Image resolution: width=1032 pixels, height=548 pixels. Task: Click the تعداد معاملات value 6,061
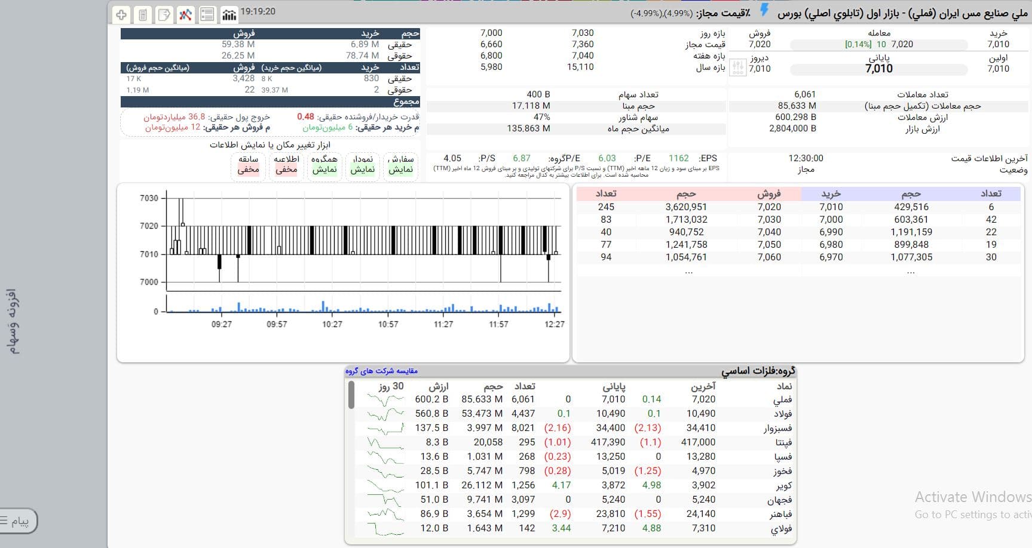804,94
